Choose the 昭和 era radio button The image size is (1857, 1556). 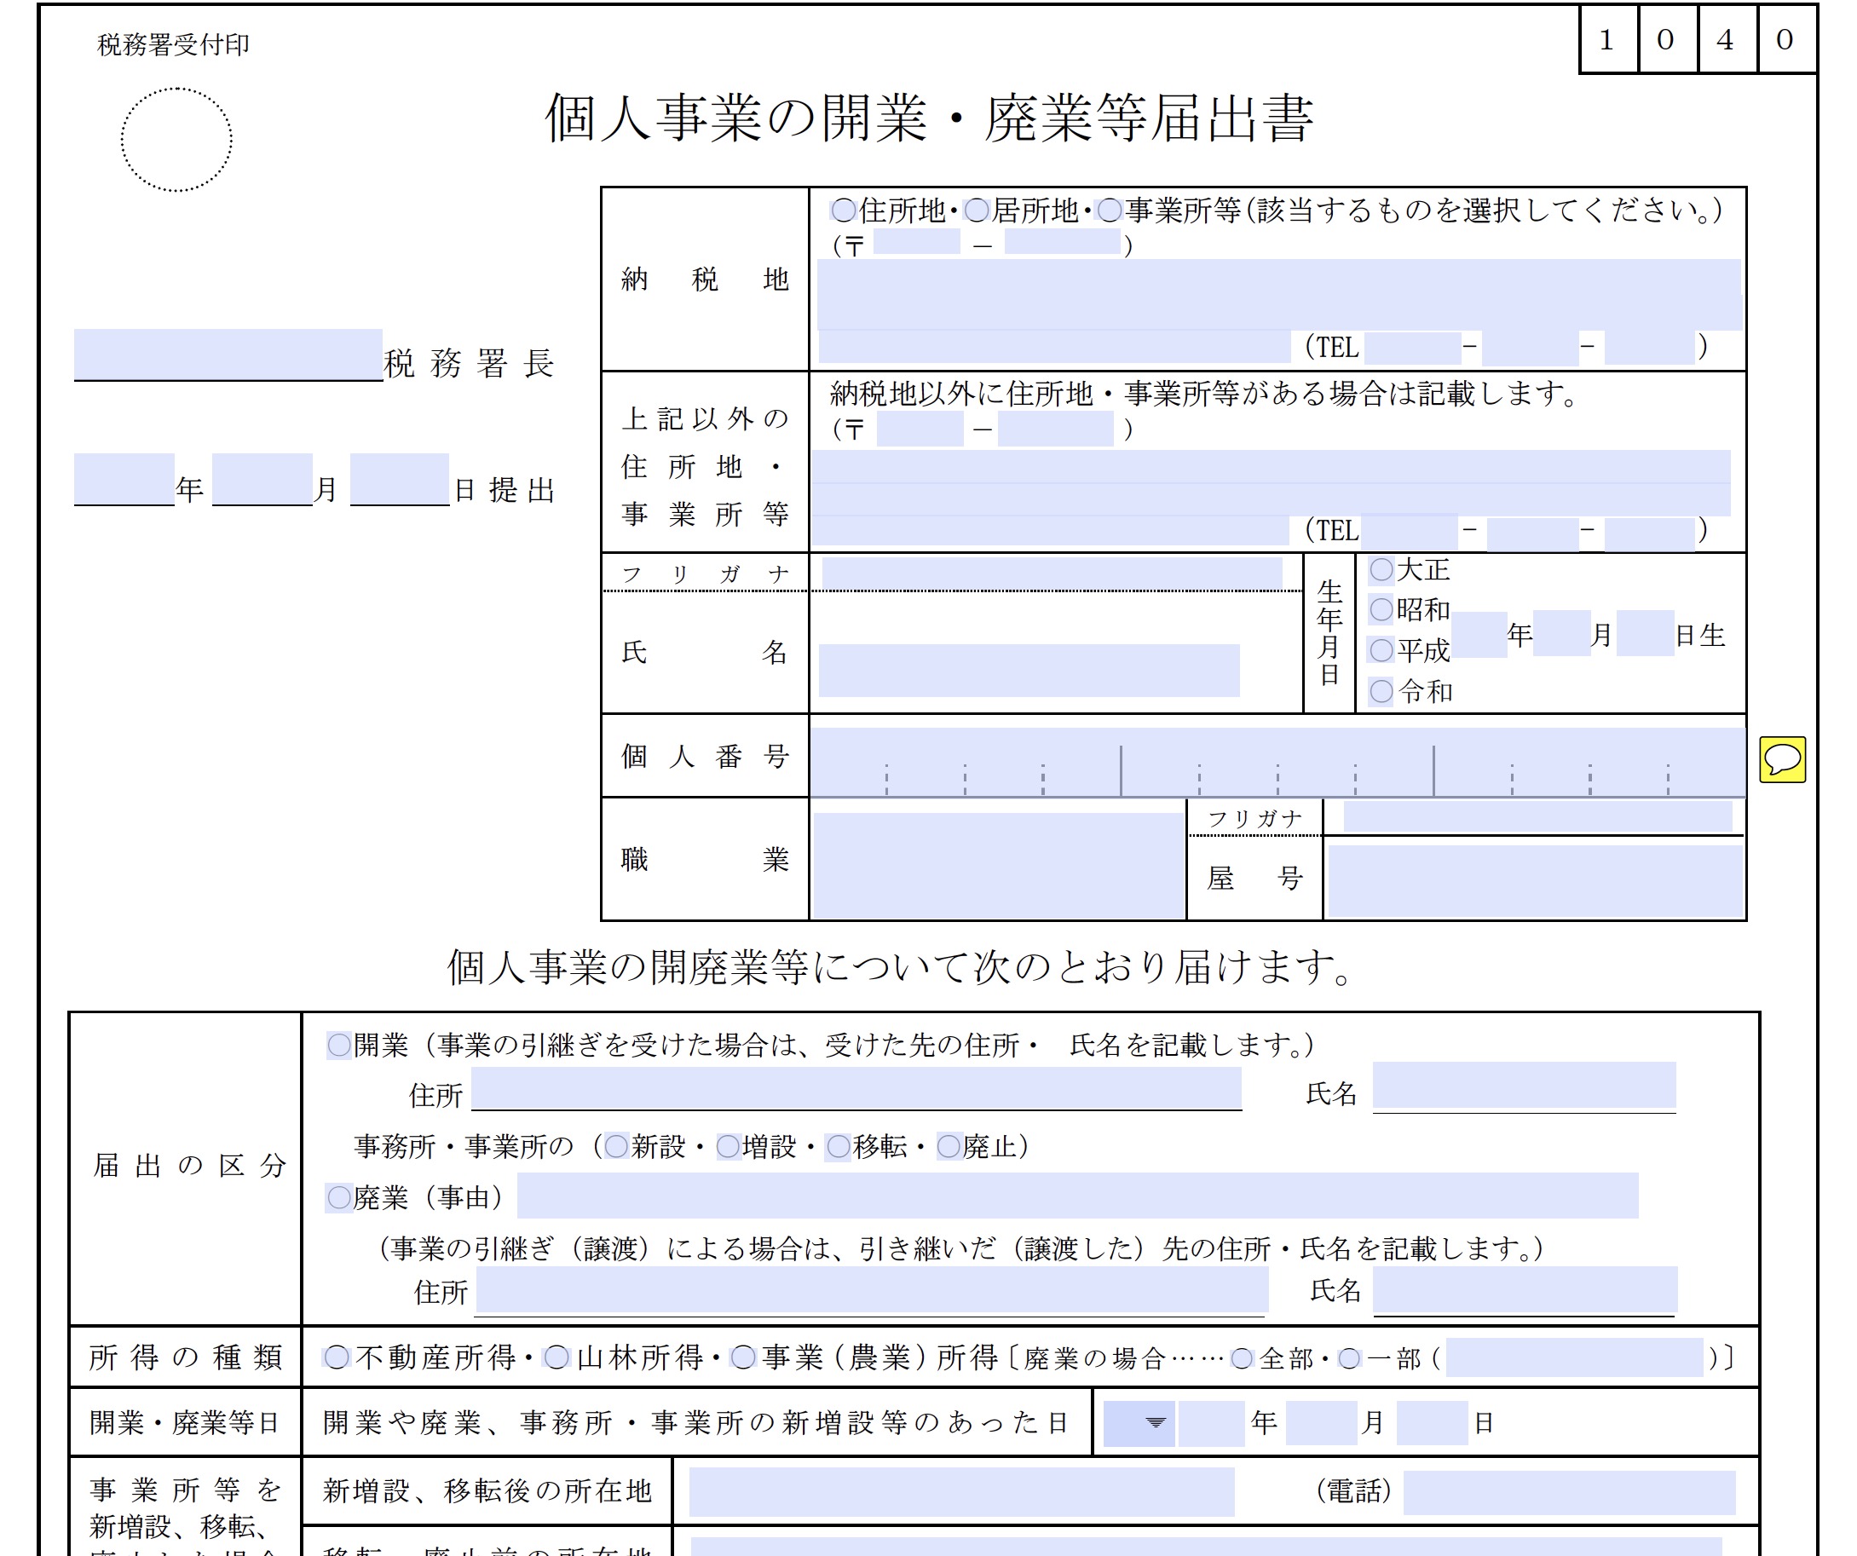pos(1381,609)
